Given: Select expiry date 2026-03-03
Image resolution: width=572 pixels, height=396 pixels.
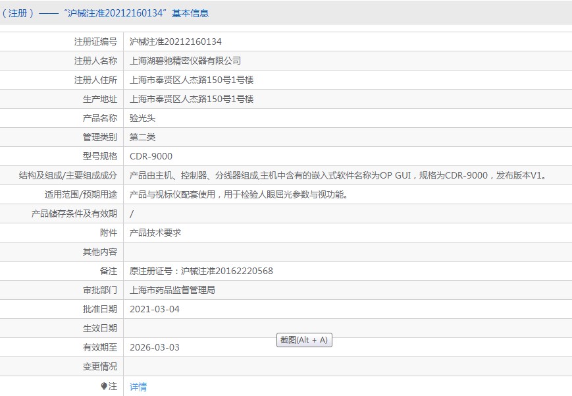Looking at the screenshot, I should (x=155, y=347).
